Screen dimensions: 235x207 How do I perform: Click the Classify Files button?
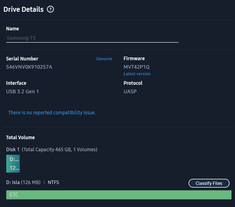tap(209, 183)
